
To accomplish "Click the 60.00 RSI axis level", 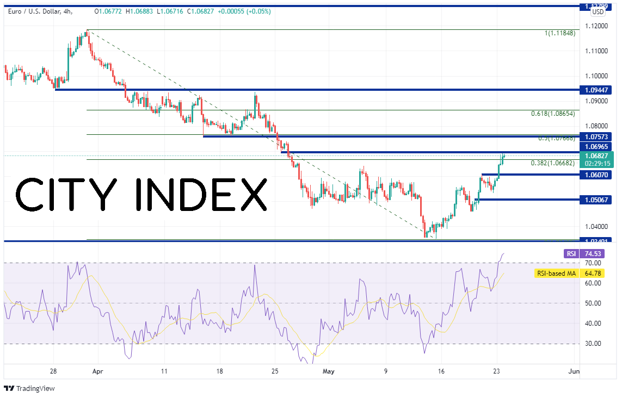I will pyautogui.click(x=593, y=283).
